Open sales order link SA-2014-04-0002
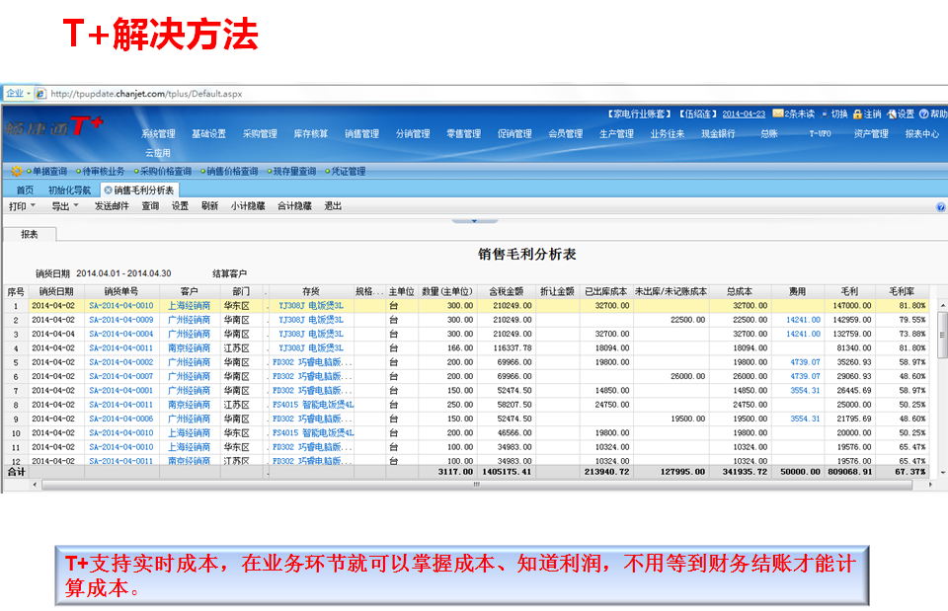The image size is (948, 611). pos(121,362)
